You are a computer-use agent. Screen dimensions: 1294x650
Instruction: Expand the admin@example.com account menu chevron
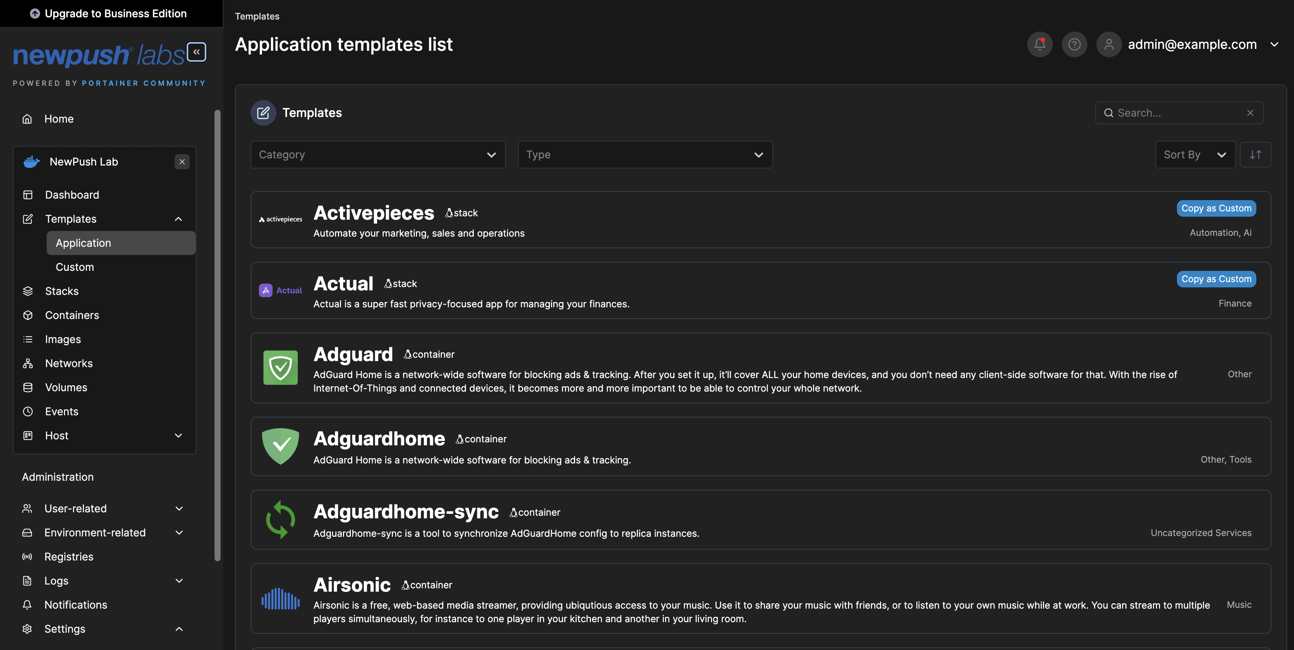[x=1274, y=44]
